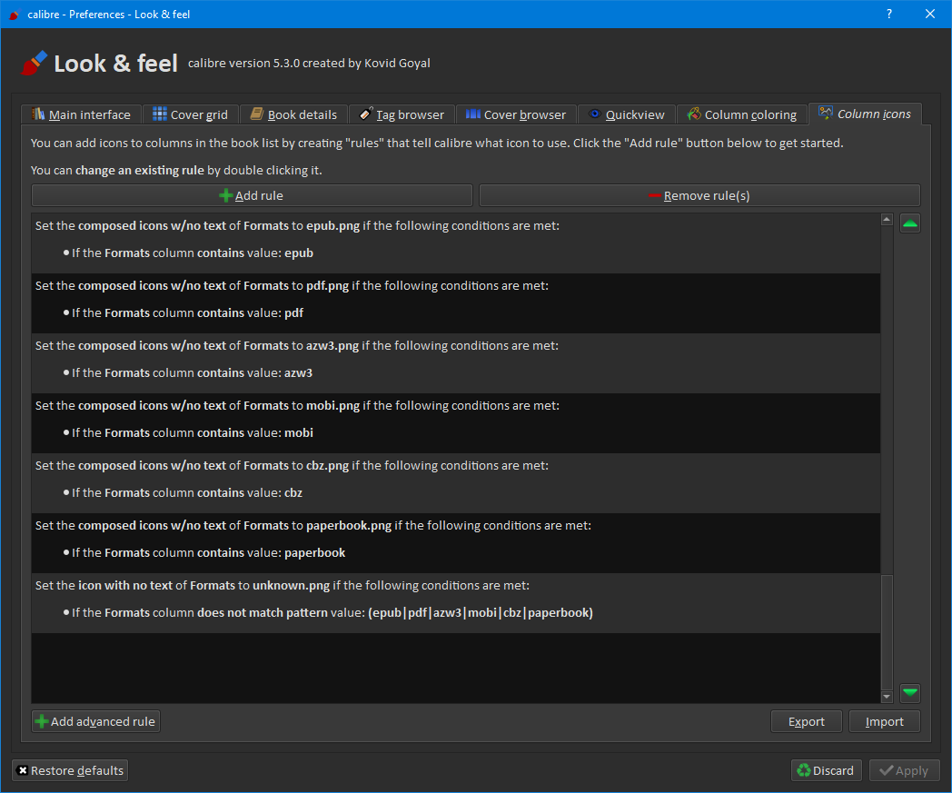
Task: Select the unknown.png icon rule
Action: click(x=455, y=603)
